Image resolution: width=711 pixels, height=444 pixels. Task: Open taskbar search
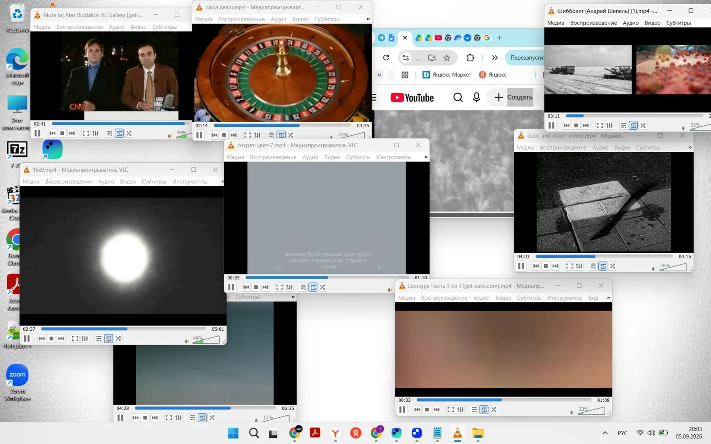[254, 433]
